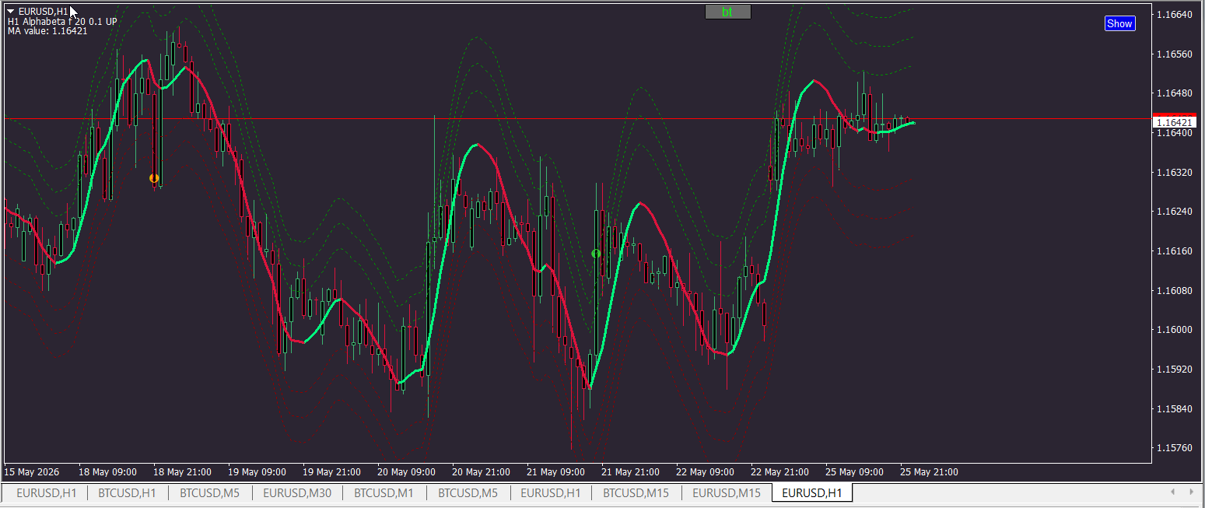The image size is (1205, 508).
Task: Click the blue Show button
Action: coord(1119,23)
